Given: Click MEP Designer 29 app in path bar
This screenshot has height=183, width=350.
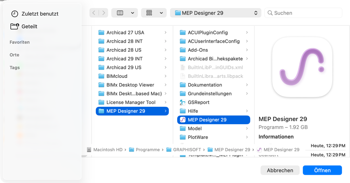Looking at the screenshot, I should (282, 150).
